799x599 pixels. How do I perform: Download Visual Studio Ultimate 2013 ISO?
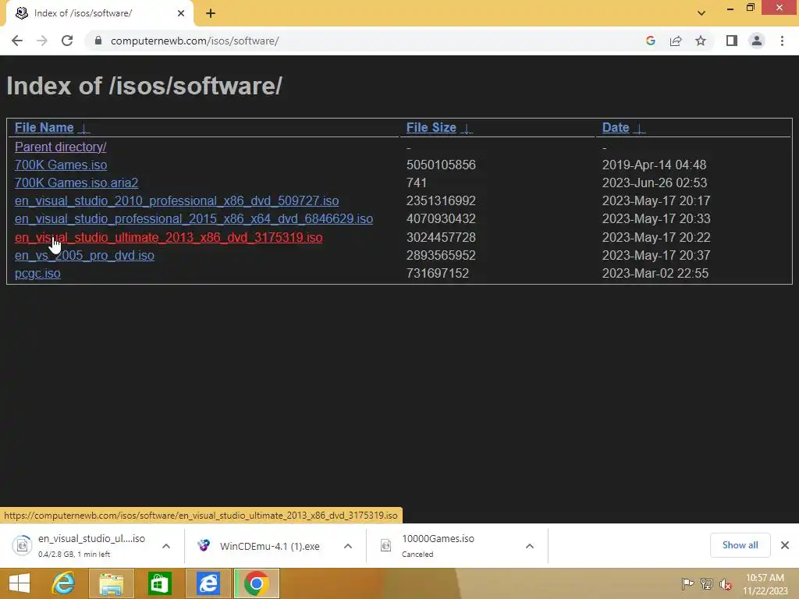[x=169, y=237]
